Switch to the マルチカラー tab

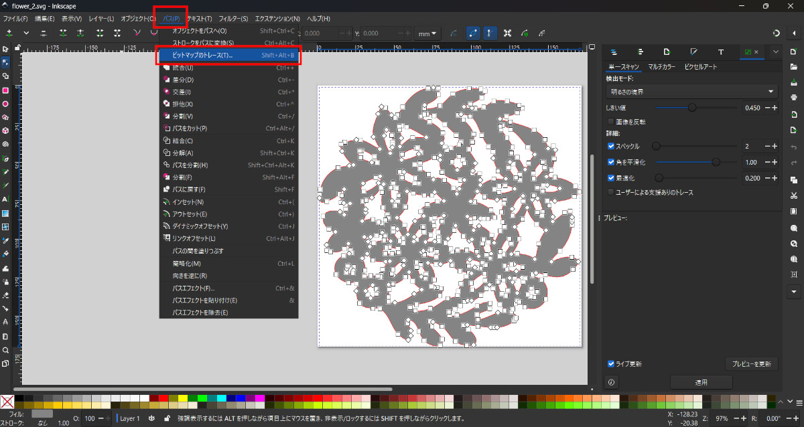[x=662, y=67]
